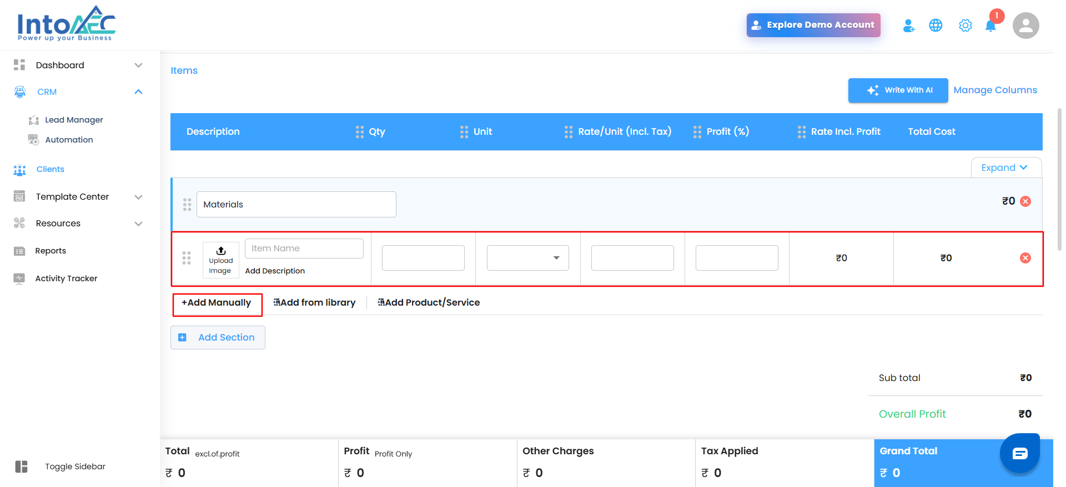Click the Resources icon
Image resolution: width=1066 pixels, height=487 pixels.
click(x=19, y=223)
